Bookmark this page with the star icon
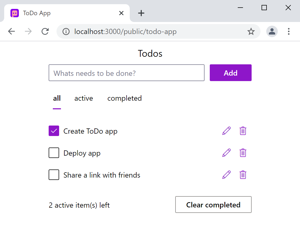300x238 pixels. tap(251, 32)
